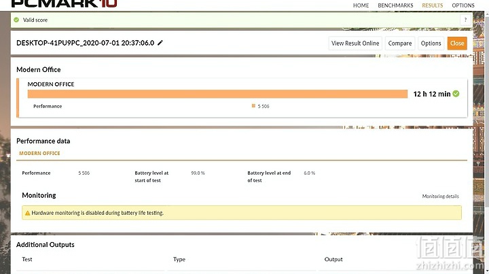
Task: Click the 99.0 % battery start value
Action: 198,173
